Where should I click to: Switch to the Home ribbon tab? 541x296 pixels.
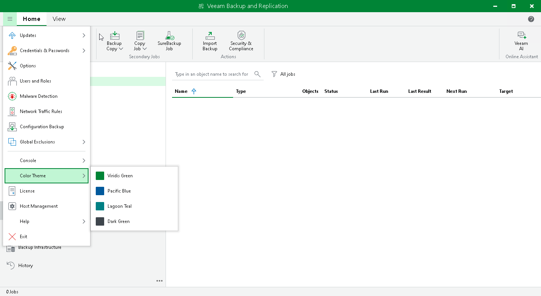pyautogui.click(x=32, y=19)
